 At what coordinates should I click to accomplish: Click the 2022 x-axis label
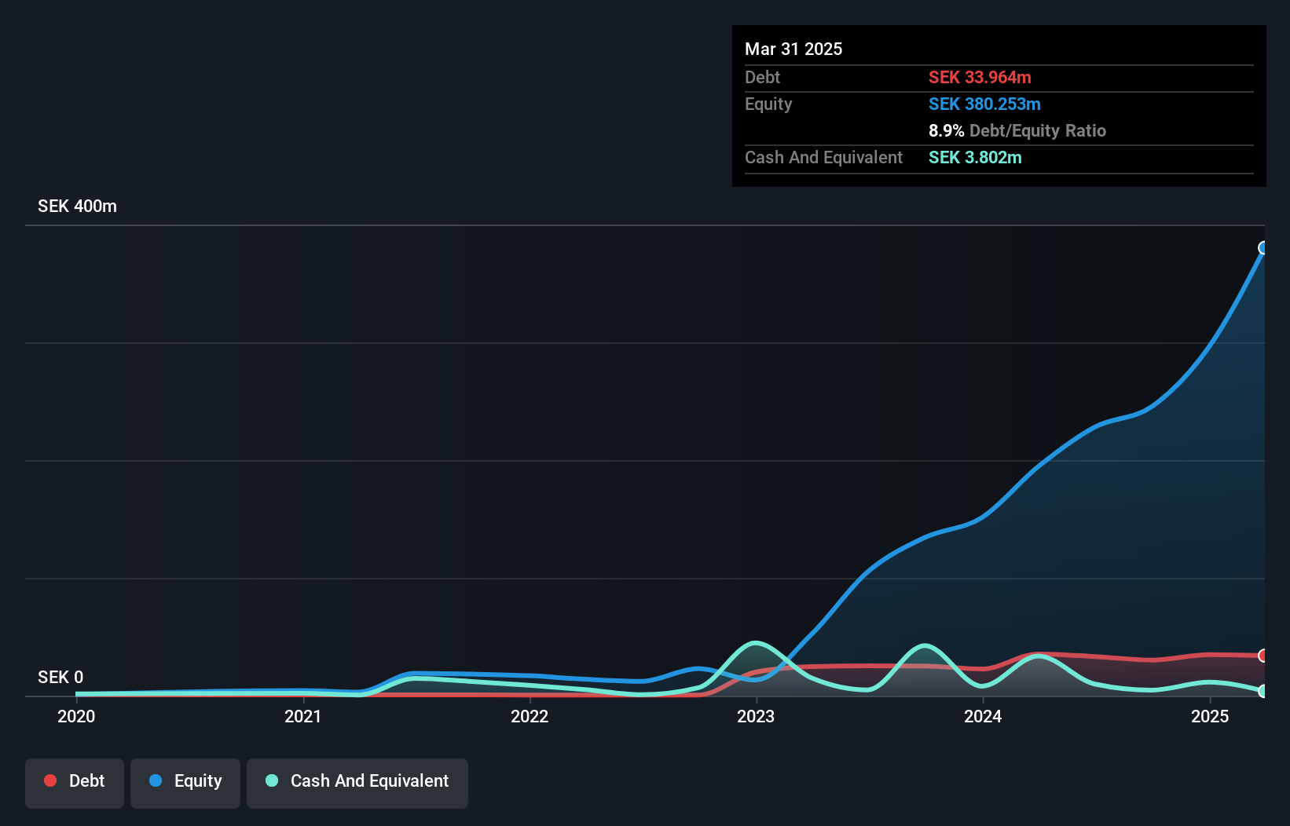(530, 716)
